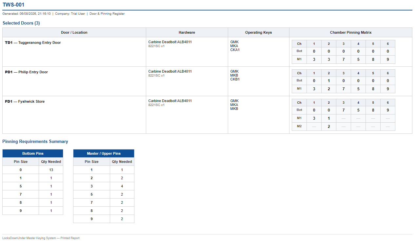Image resolution: width=416 pixels, height=244 pixels.
Task: Click the 'Door & Pinning Register' label
Action: click(107, 14)
